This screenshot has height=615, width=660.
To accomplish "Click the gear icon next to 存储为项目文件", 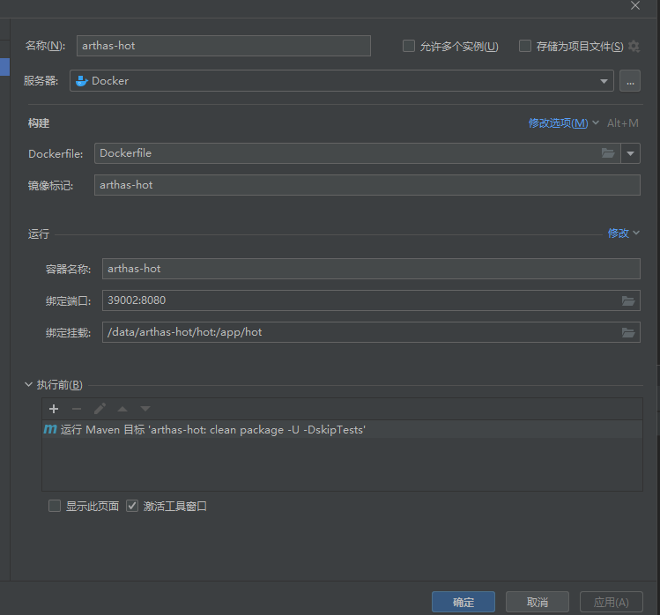I will (x=634, y=46).
